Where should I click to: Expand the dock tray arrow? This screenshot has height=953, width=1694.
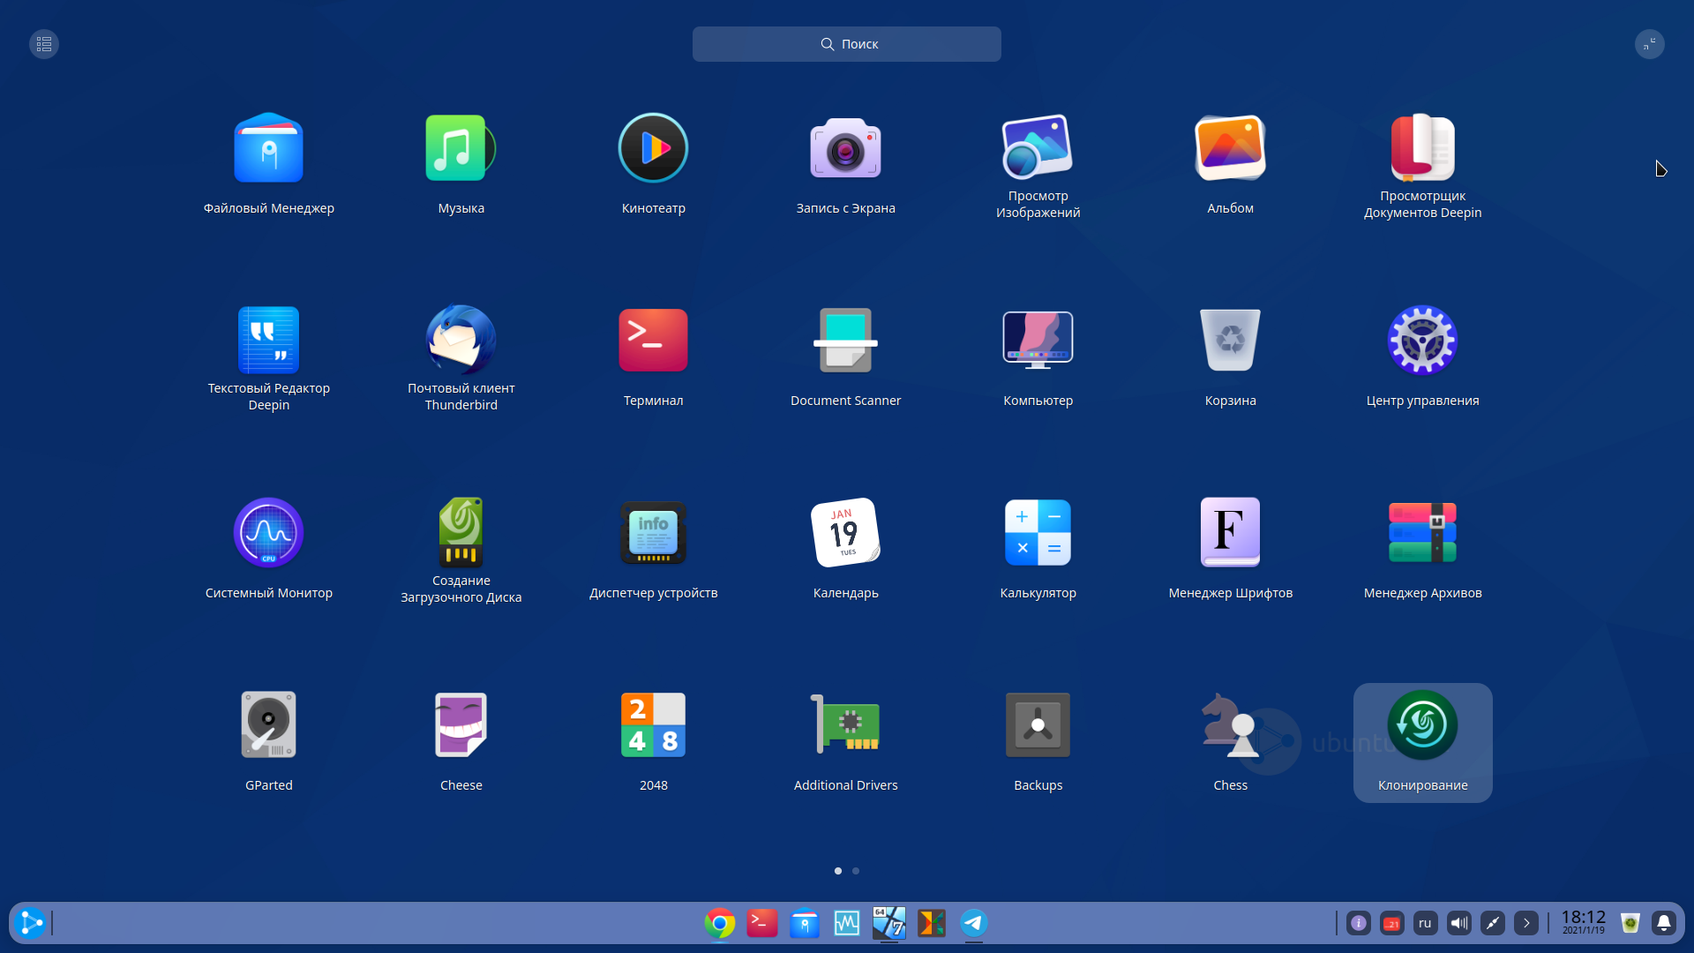coord(1526,923)
